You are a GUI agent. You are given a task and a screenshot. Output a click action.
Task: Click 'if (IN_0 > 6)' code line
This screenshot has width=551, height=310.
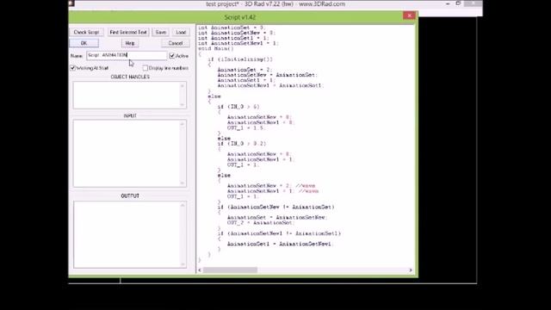pos(238,107)
